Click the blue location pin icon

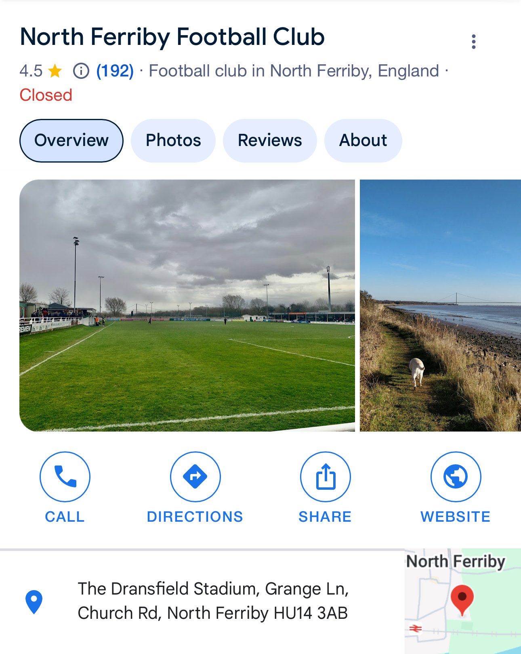(x=34, y=601)
